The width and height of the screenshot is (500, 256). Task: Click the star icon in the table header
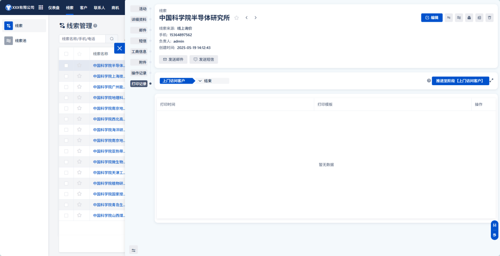coord(79,54)
